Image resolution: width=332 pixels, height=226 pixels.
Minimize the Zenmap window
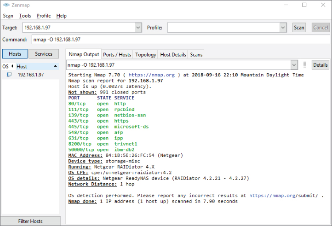(x=286, y=5)
